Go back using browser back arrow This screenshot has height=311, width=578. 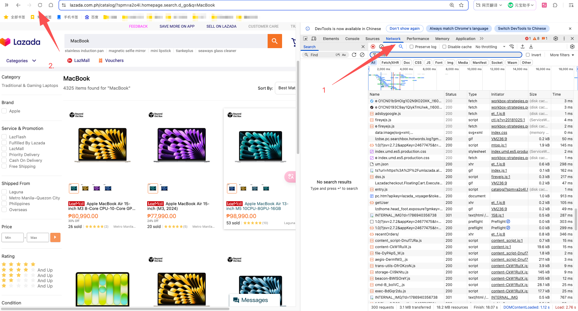coord(18,5)
